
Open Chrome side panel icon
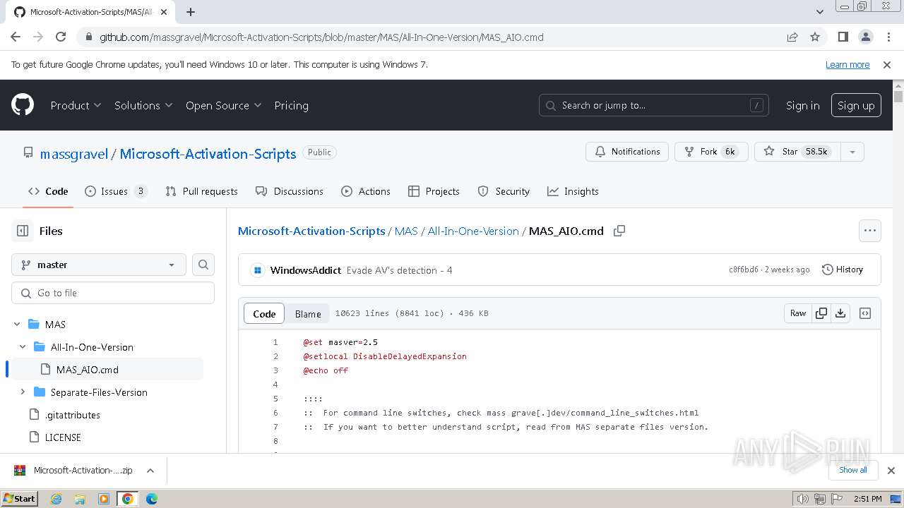(843, 37)
